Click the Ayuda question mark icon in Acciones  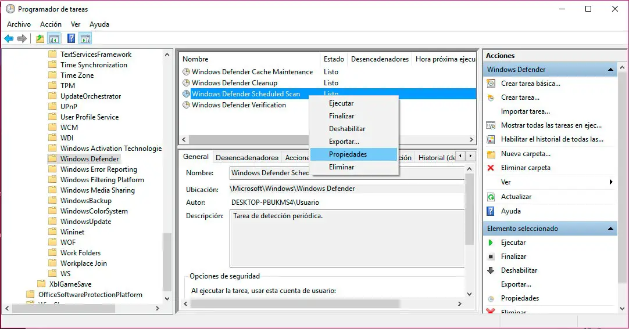491,211
